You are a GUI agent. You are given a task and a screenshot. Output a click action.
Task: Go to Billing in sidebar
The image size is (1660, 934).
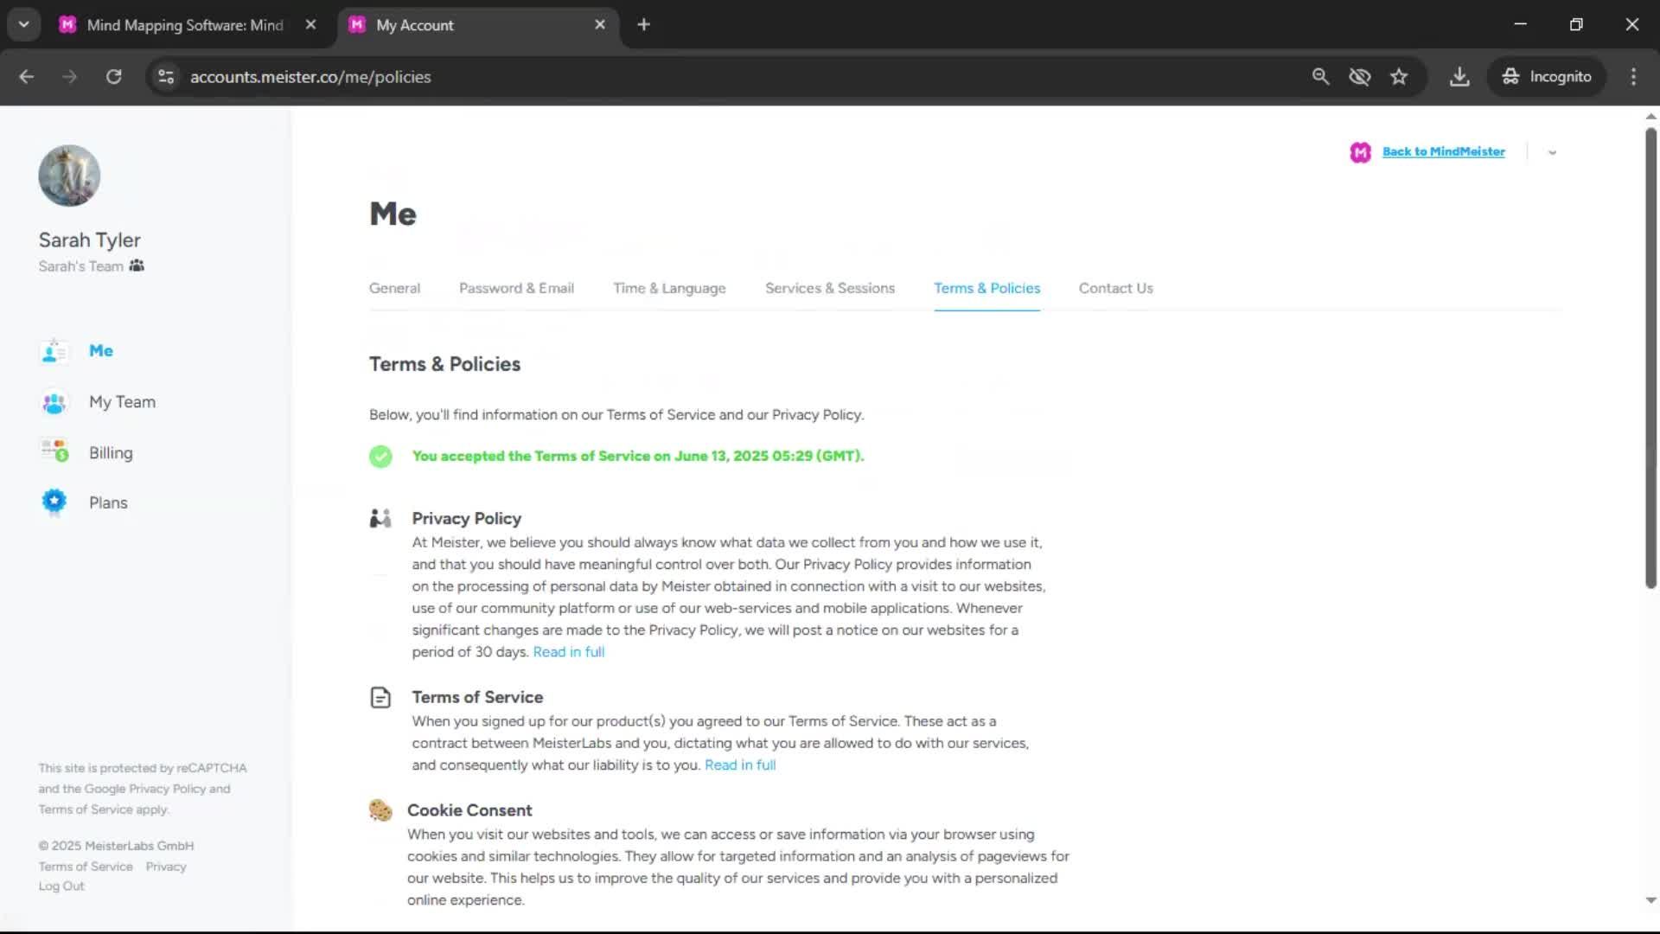coord(111,453)
